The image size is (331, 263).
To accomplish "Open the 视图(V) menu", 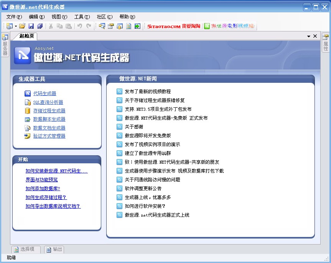I will pos(59,17).
